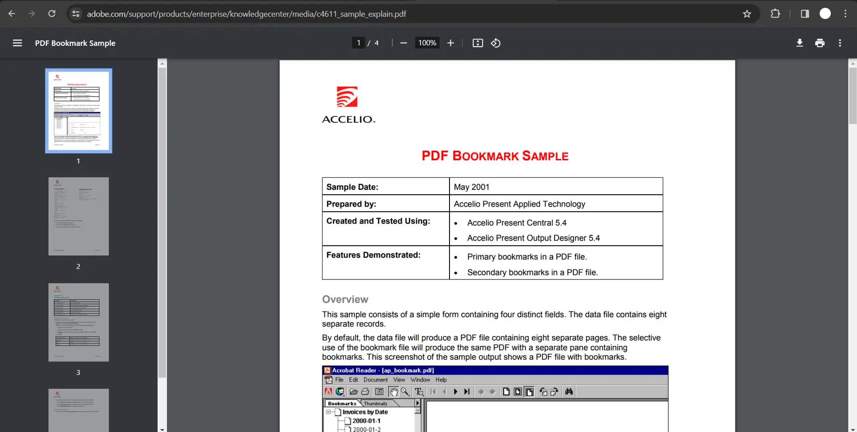Download the PDF file
The width and height of the screenshot is (857, 432).
coord(800,43)
